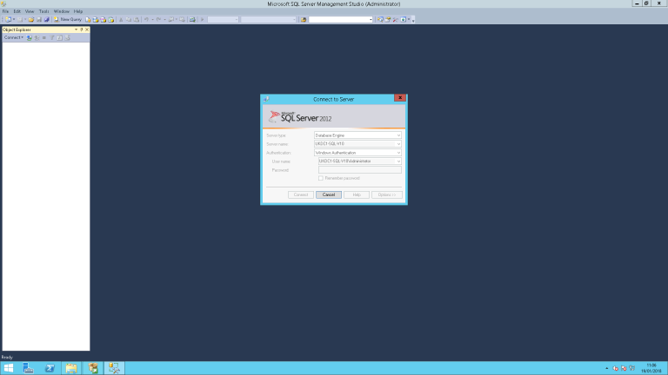
Task: Click the Windows Start button
Action: 9,368
